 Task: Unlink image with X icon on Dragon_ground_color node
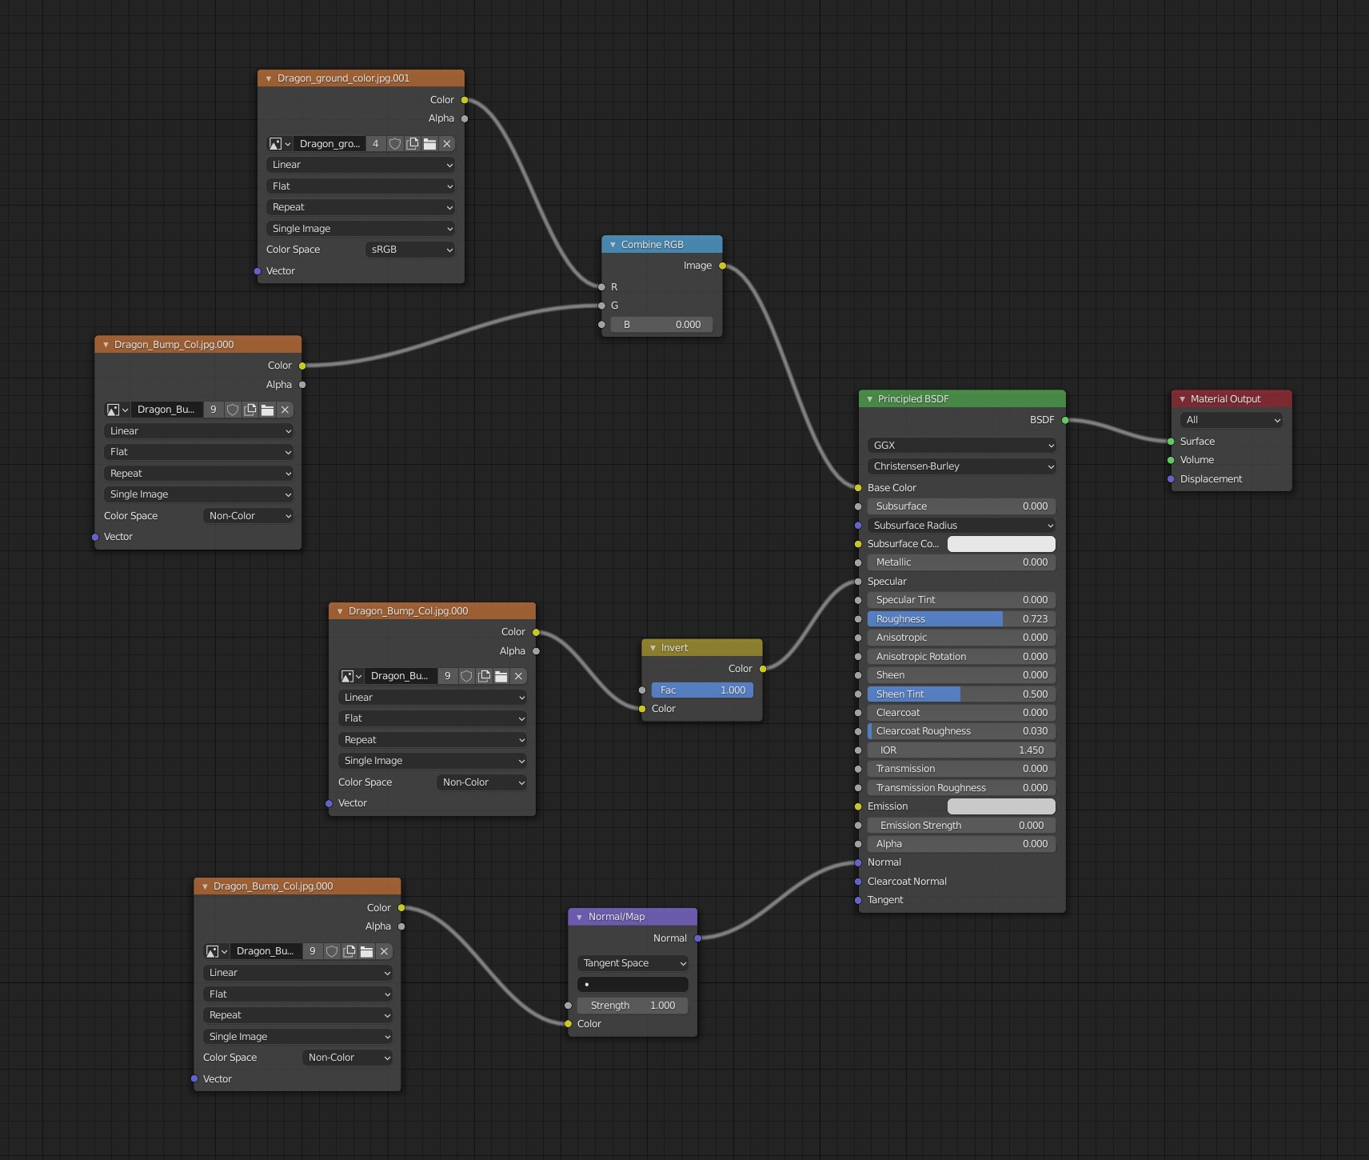click(x=446, y=143)
